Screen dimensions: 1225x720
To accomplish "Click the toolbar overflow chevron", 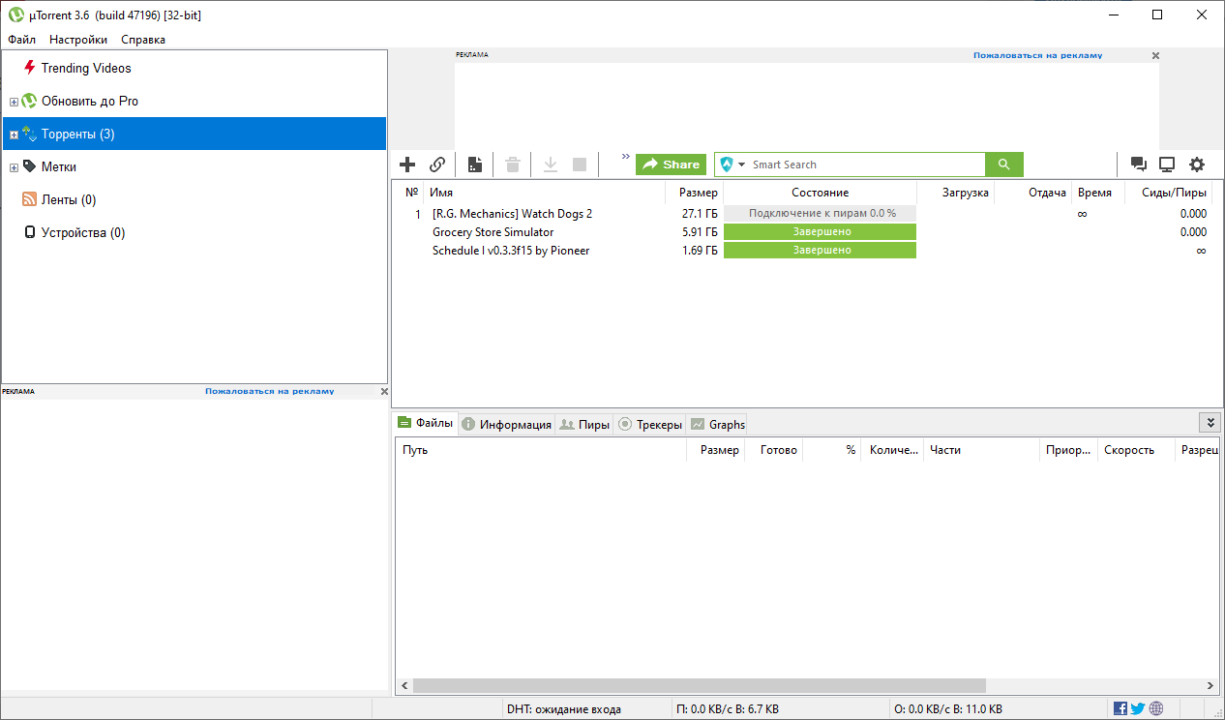I will 625,156.
